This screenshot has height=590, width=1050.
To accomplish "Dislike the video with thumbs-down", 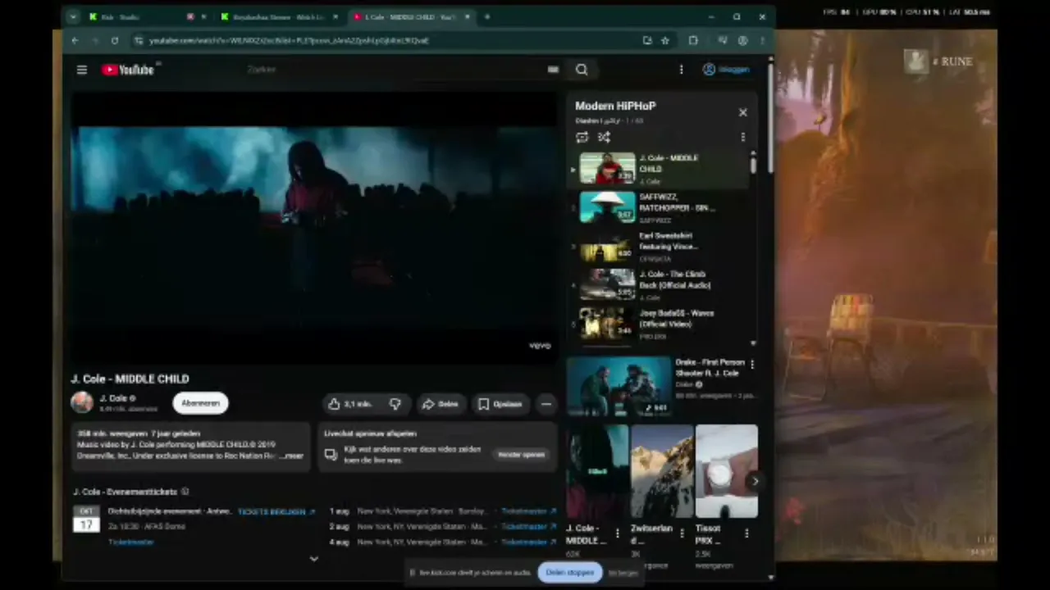I will (x=395, y=404).
